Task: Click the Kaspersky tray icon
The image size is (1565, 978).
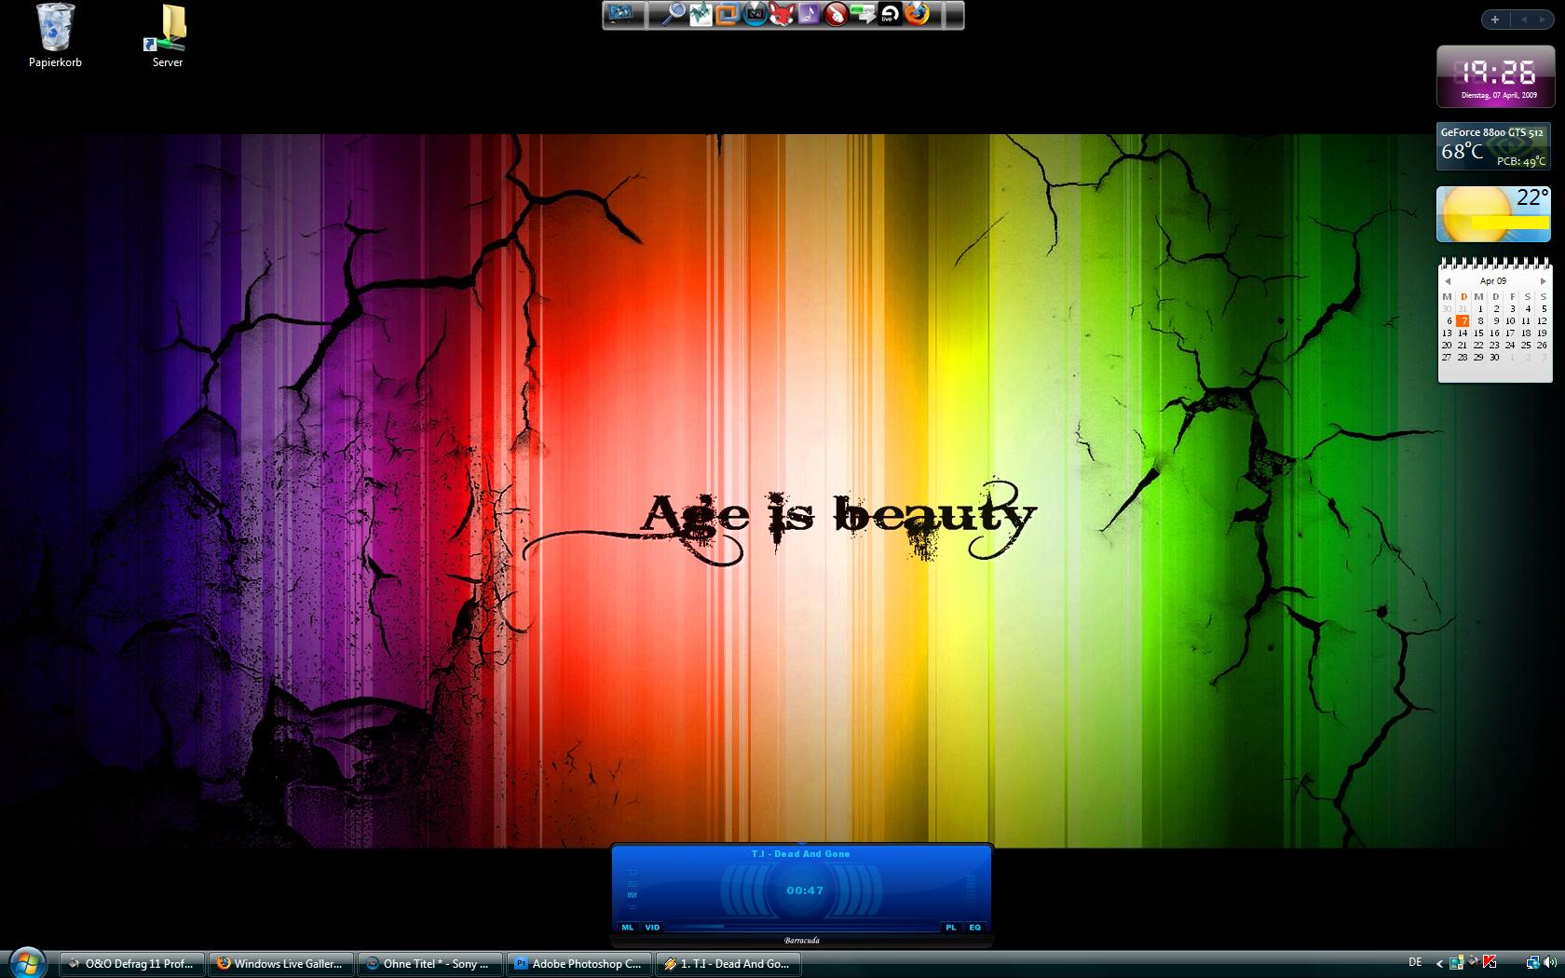Action: 1490,962
